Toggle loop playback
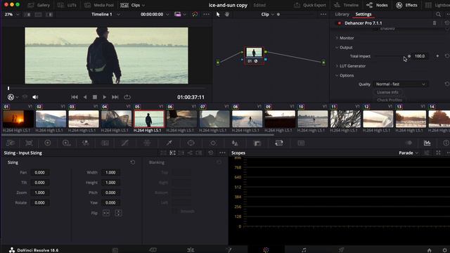This screenshot has width=450, height=253. [127, 97]
